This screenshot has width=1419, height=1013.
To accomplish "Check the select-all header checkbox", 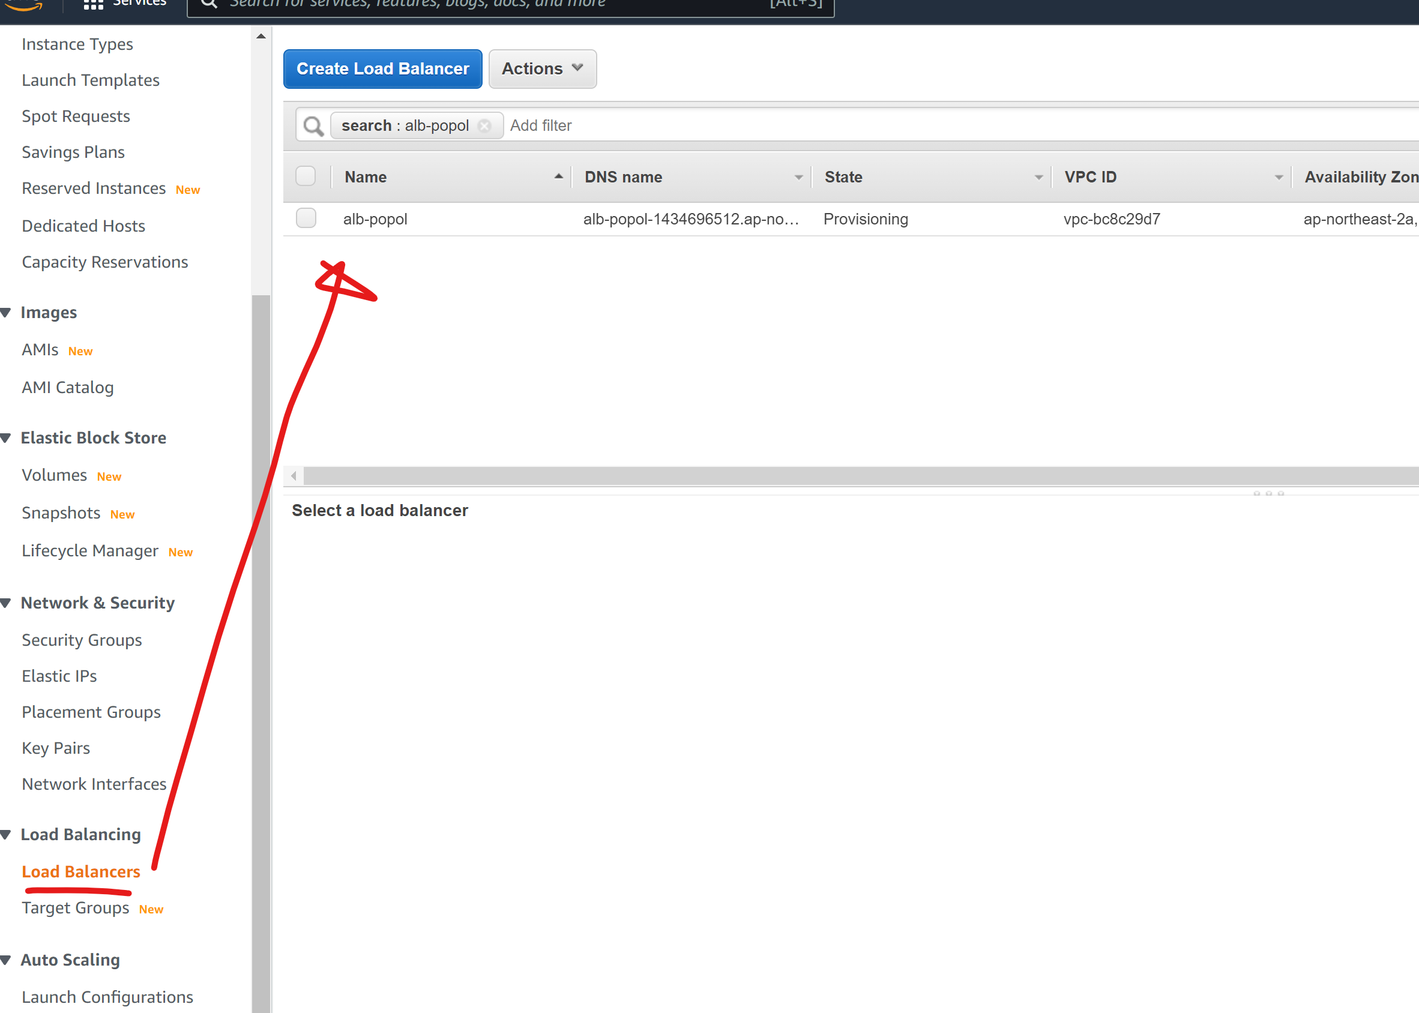I will pos(306,176).
